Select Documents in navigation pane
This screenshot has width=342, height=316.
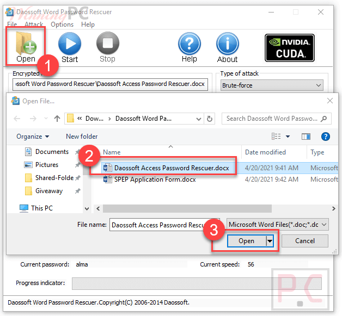coord(52,152)
